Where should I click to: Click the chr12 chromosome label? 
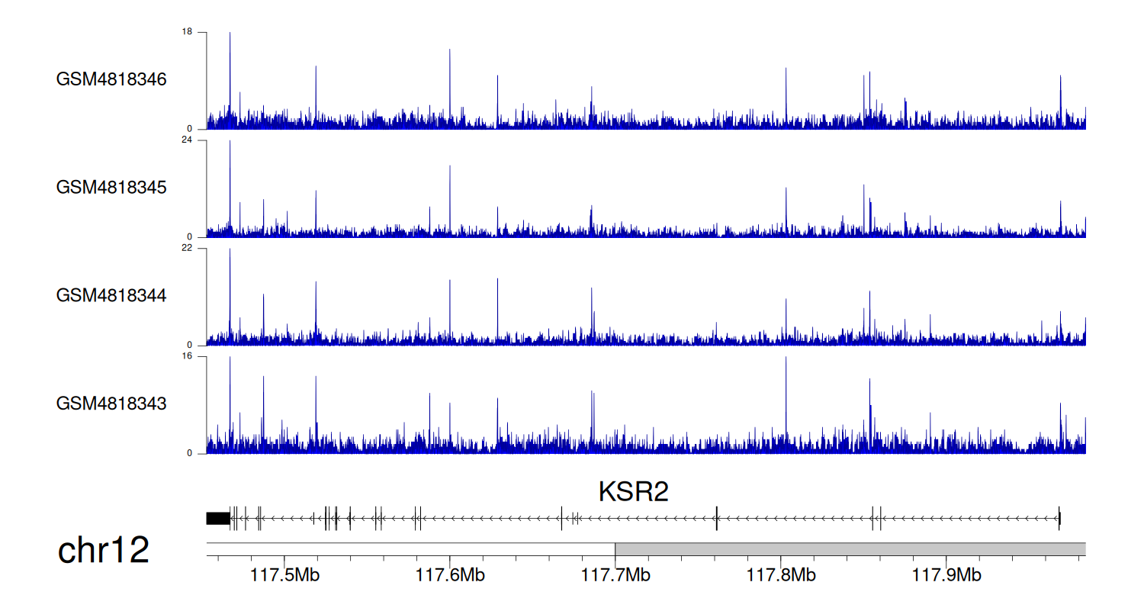pyautogui.click(x=104, y=550)
